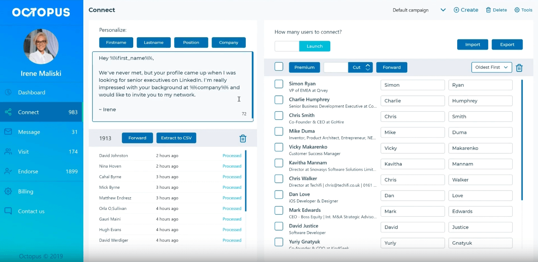Viewport: 538px width, 262px height.
Task: Click the contacts list scrollbar
Action: click(x=522, y=140)
